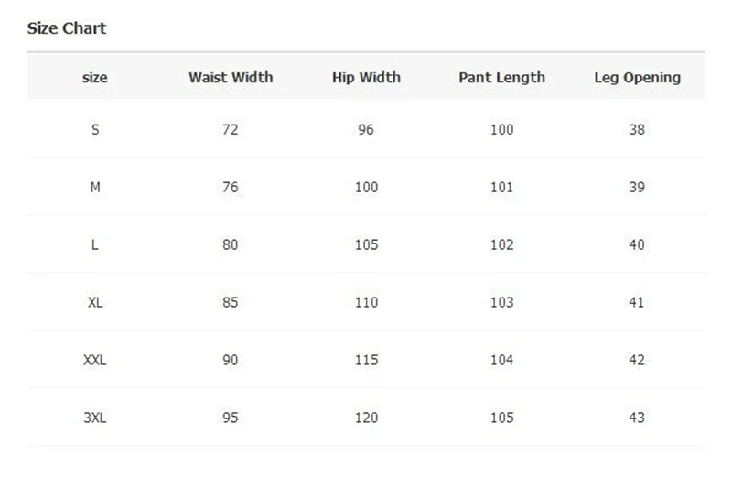
Task: Click pant length value 102
Action: pyautogui.click(x=501, y=244)
